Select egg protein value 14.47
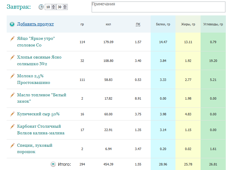Image resolution: width=226 pixels, height=170 pixels. click(x=163, y=42)
